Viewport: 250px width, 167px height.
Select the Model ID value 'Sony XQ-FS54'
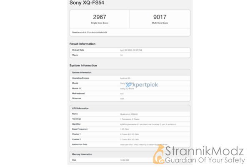tap(127, 89)
